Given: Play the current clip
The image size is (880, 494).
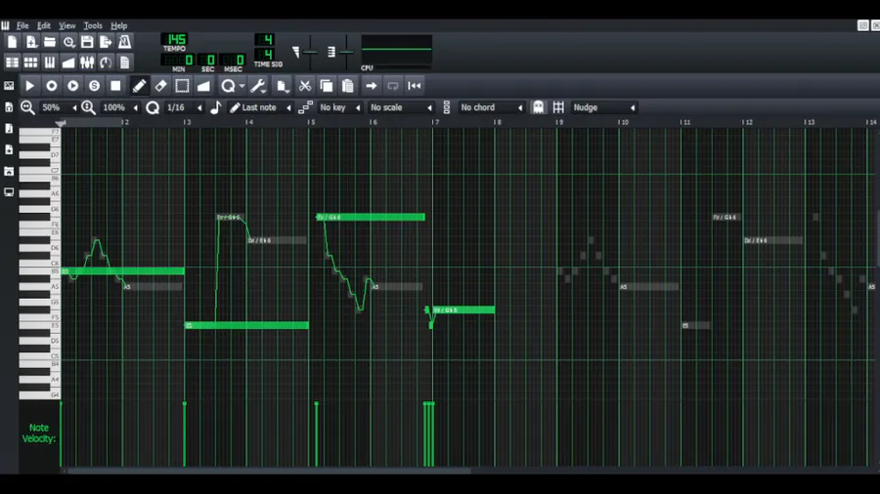Looking at the screenshot, I should [29, 86].
